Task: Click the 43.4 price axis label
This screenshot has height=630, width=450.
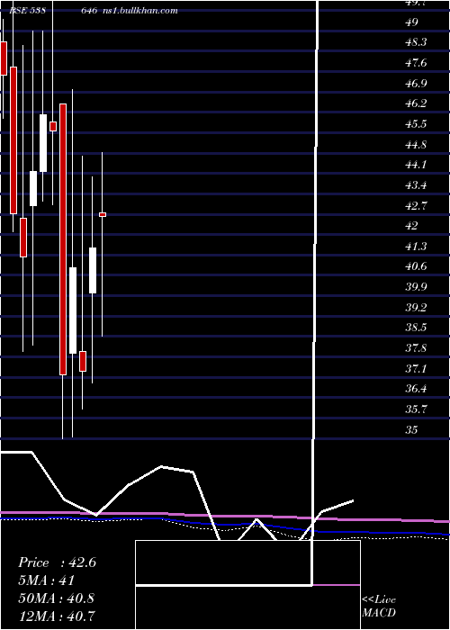Action: 416,185
